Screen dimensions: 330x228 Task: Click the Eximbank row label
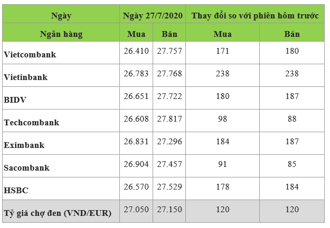24,145
